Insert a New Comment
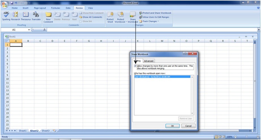The width and height of the screenshot is (261, 140). (x=48, y=17)
